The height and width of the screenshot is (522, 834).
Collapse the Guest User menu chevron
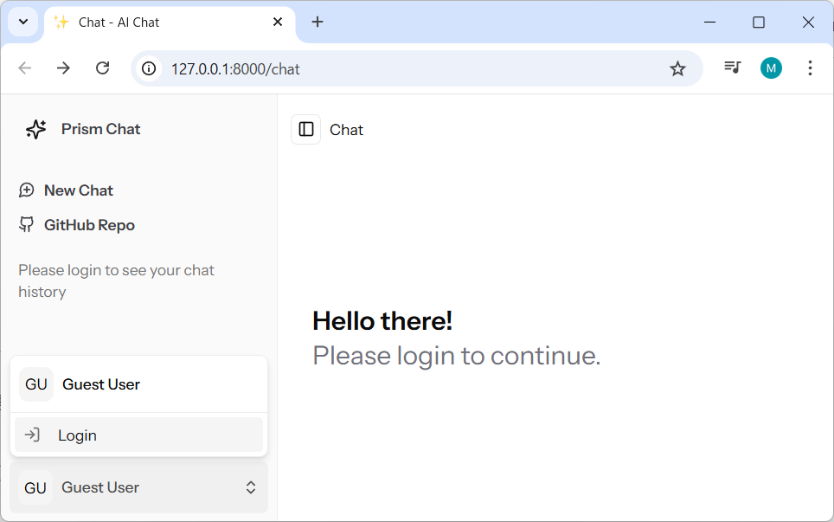tap(251, 487)
